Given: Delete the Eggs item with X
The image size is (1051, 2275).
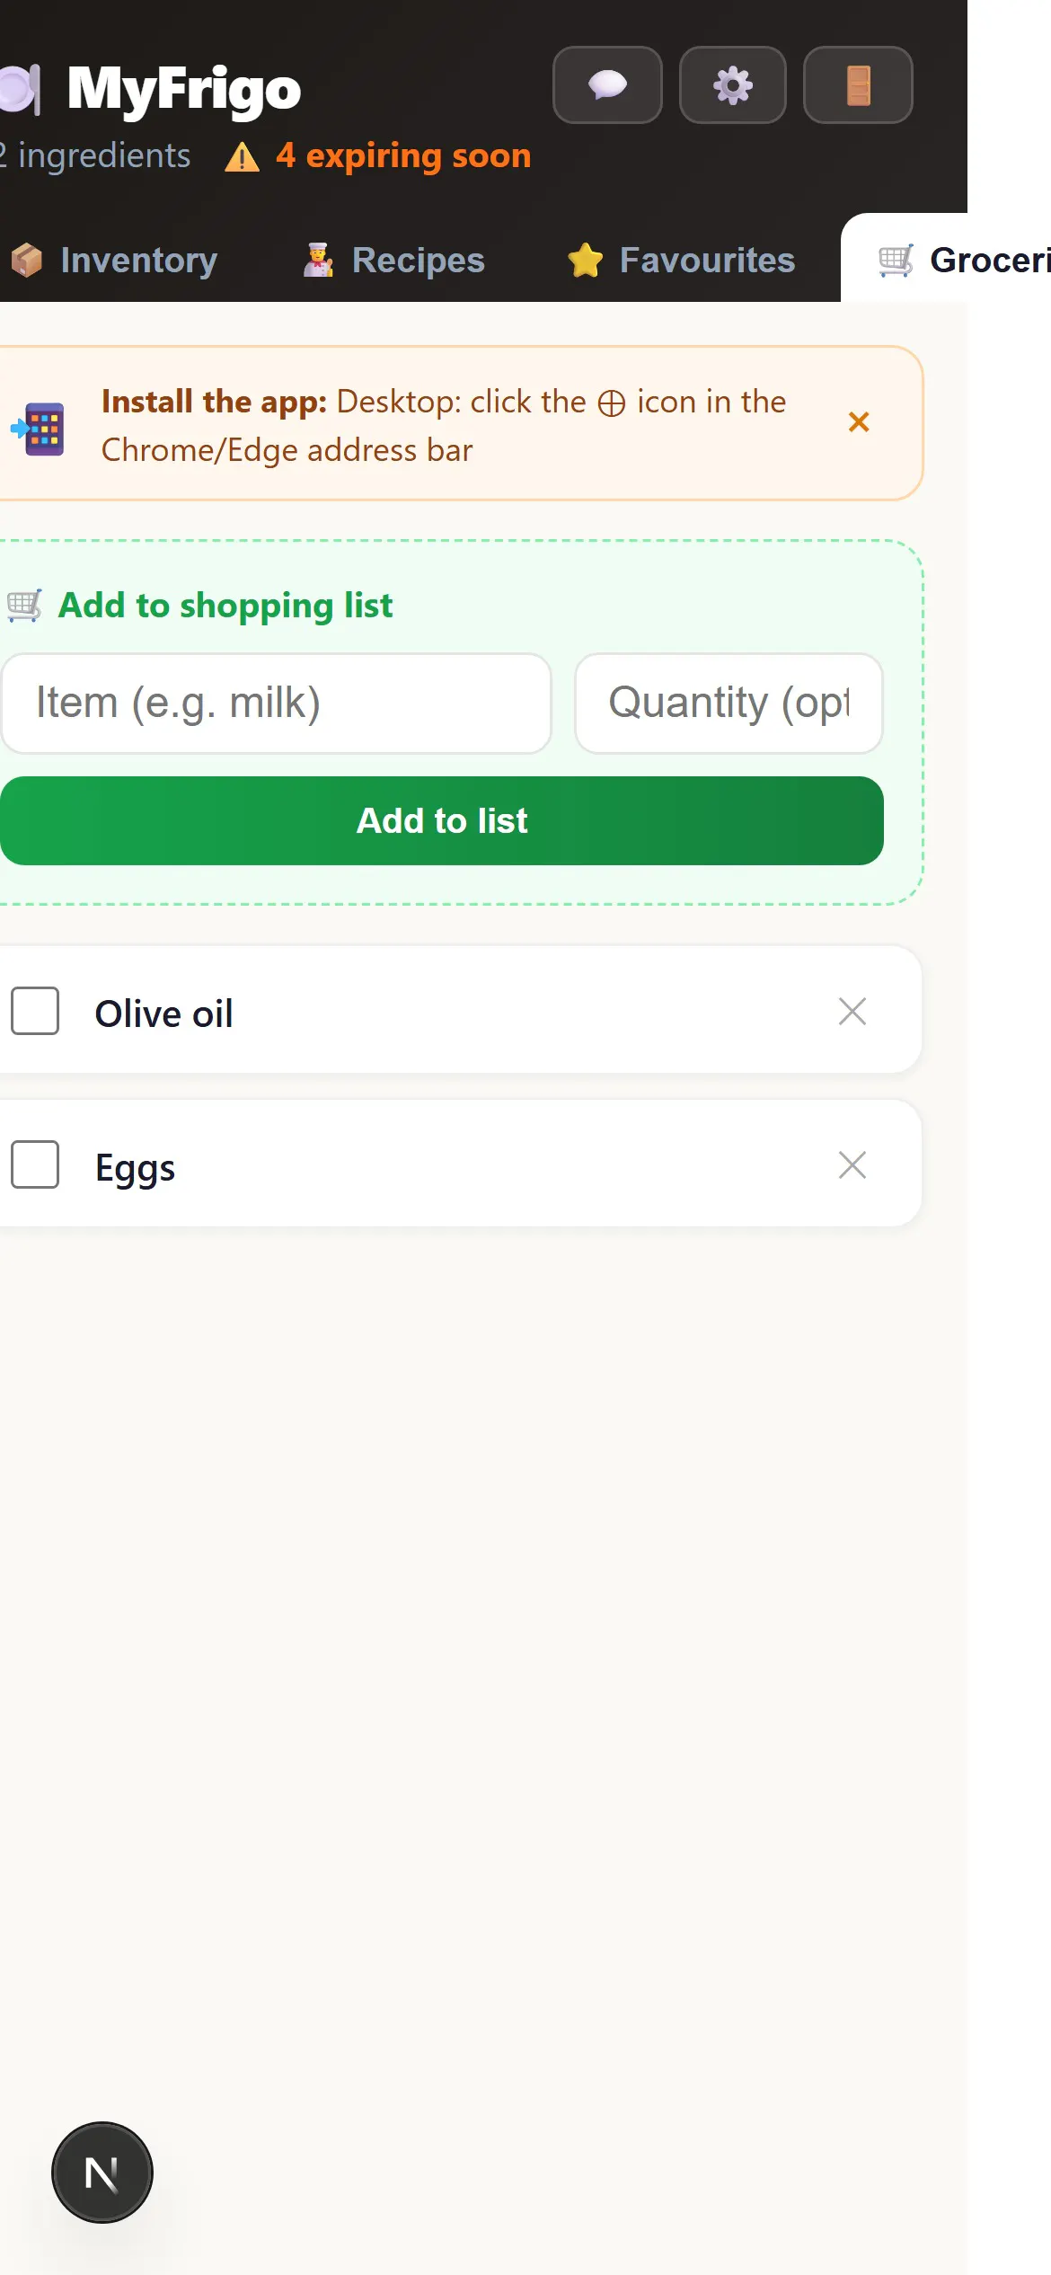Looking at the screenshot, I should coord(852,1164).
